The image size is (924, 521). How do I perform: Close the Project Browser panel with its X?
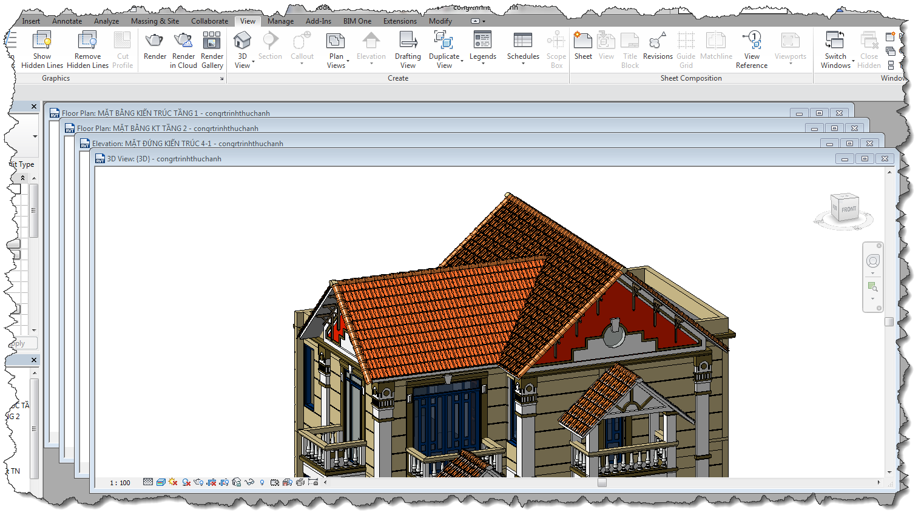coord(34,360)
